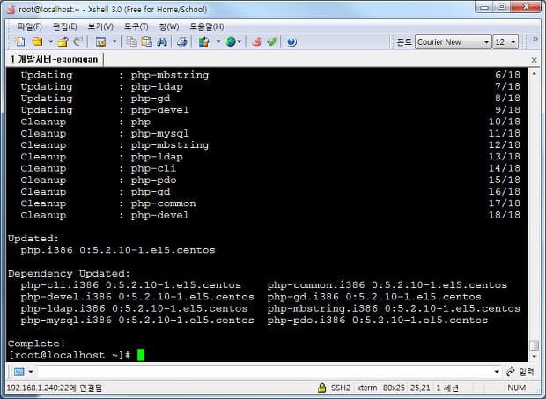Click the green Xftp transfer icon

click(x=271, y=41)
